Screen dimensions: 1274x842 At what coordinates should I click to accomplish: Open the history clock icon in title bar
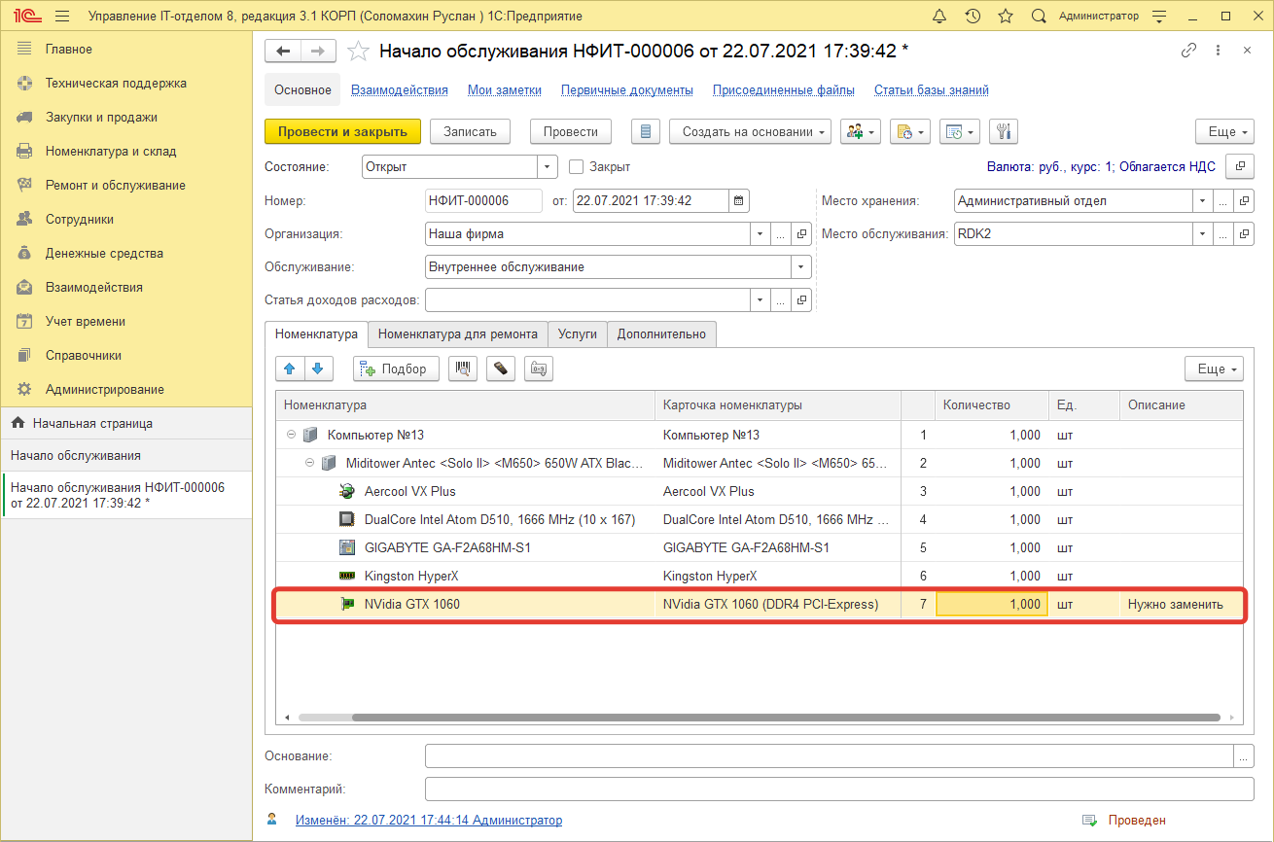[x=973, y=17]
